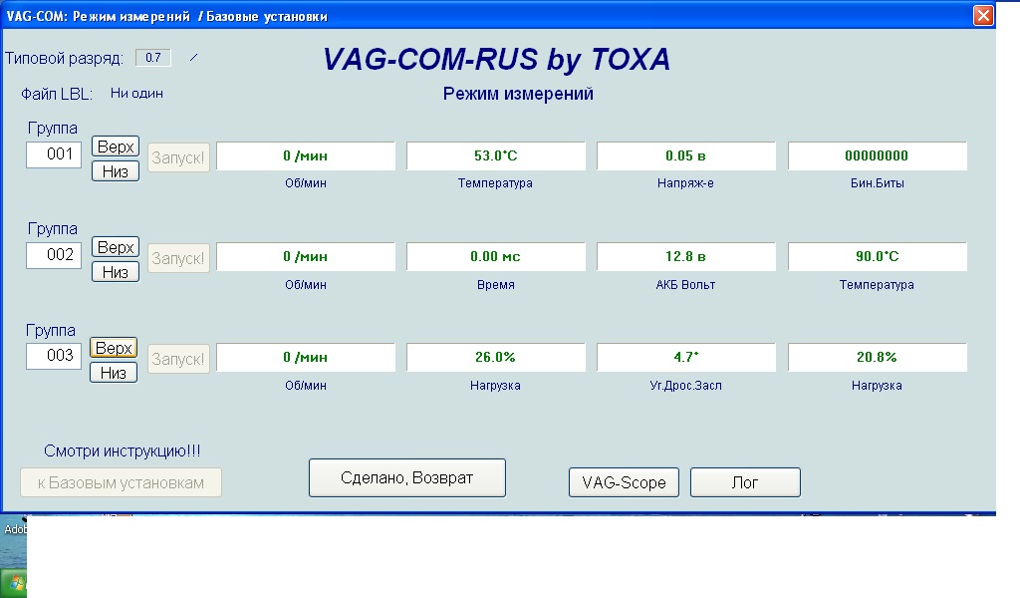Select group 001 voltage value 0.05 в
Viewport: 1020px width, 598px height.
tap(685, 155)
